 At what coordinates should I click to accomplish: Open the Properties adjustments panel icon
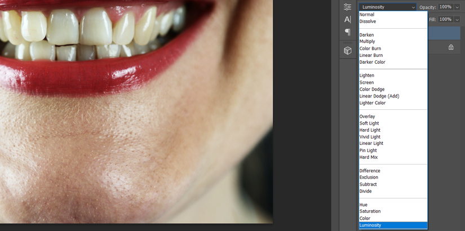click(x=347, y=7)
